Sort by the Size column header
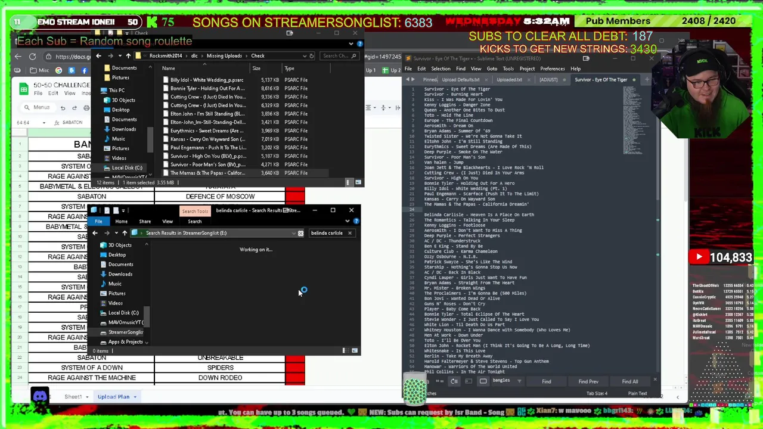 point(256,69)
